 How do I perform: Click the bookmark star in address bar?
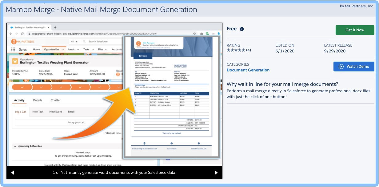click(194, 34)
